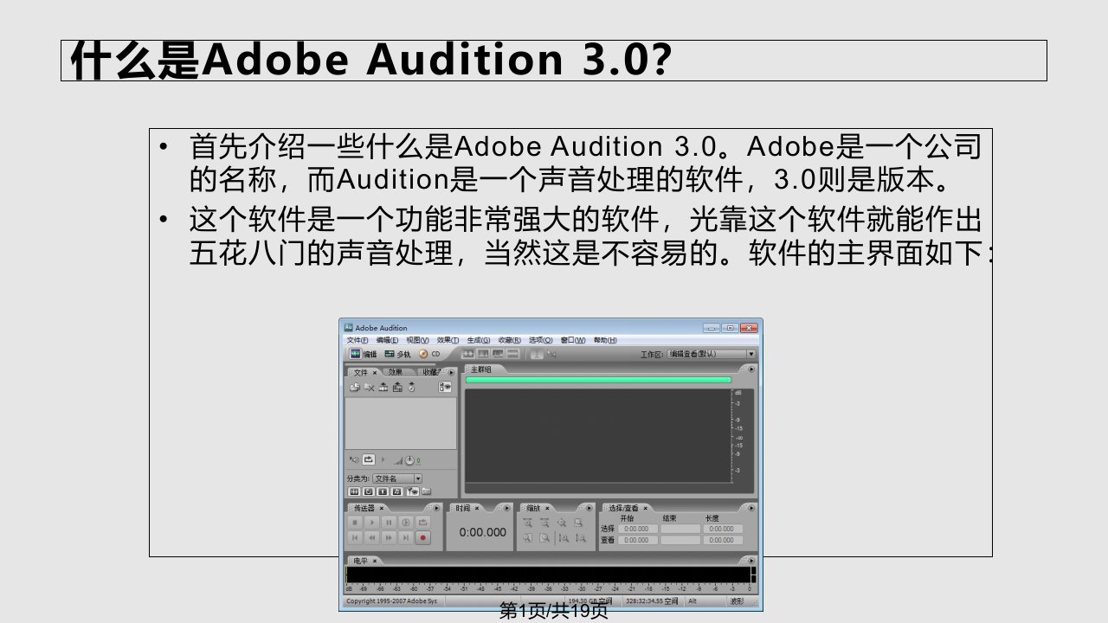Click Zoom Out Horizontally icon
The image size is (1108, 623).
pyautogui.click(x=544, y=523)
